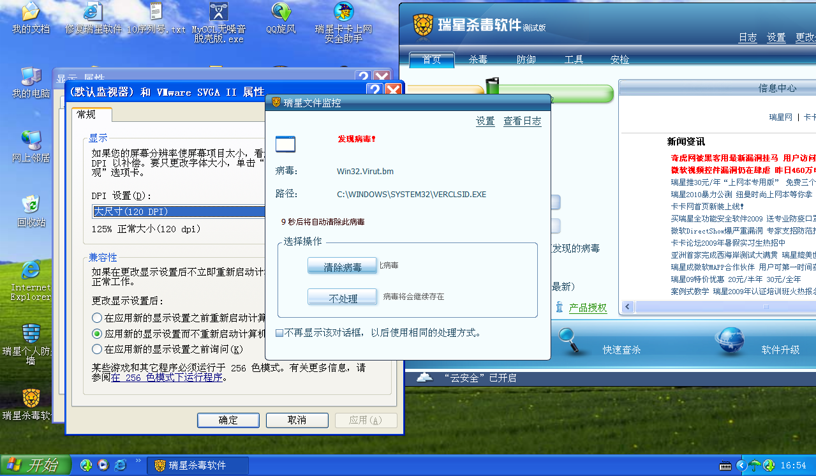
Task: Click the green download arrow tray icon
Action: tap(769, 465)
